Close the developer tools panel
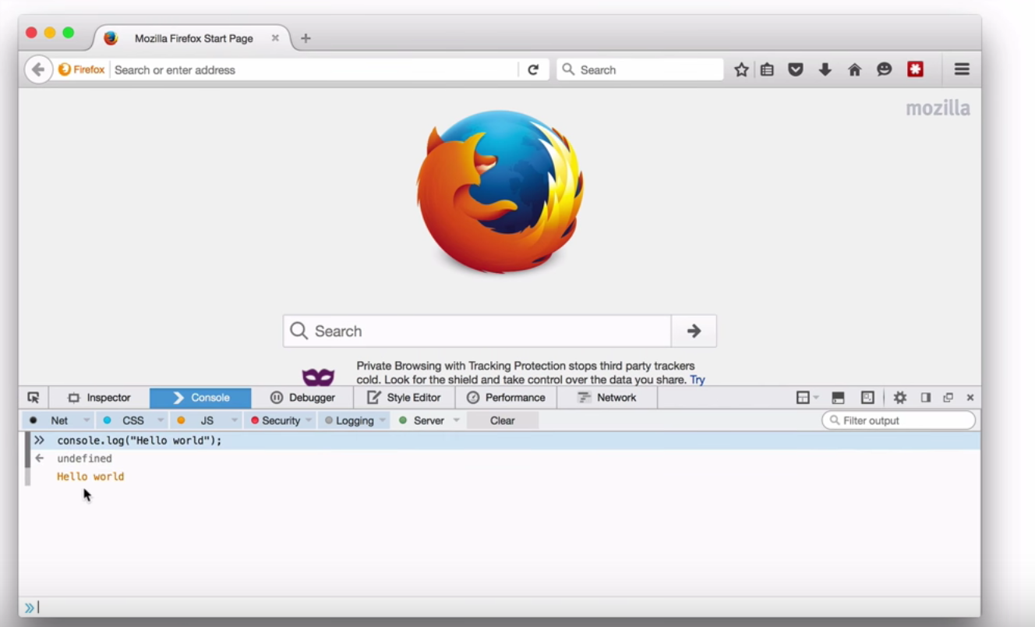Image resolution: width=1035 pixels, height=627 pixels. [x=970, y=398]
